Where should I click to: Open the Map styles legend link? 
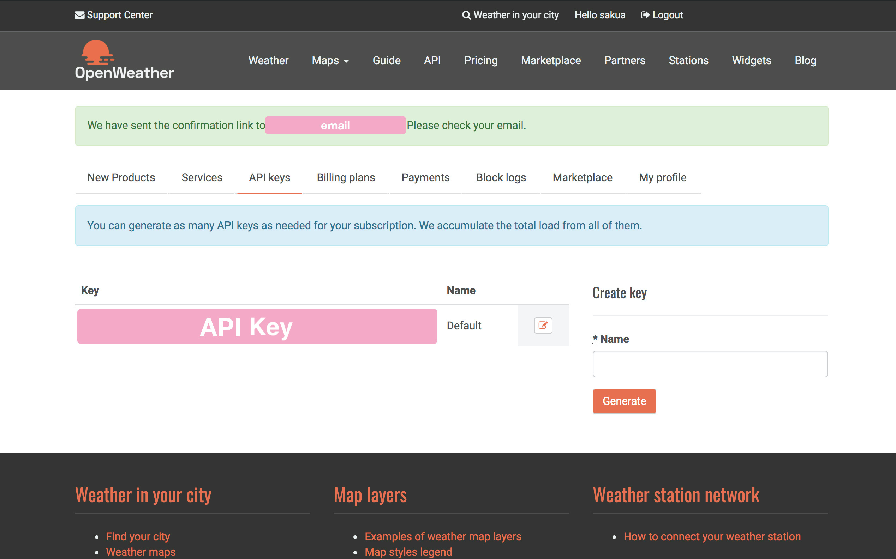[x=408, y=552]
